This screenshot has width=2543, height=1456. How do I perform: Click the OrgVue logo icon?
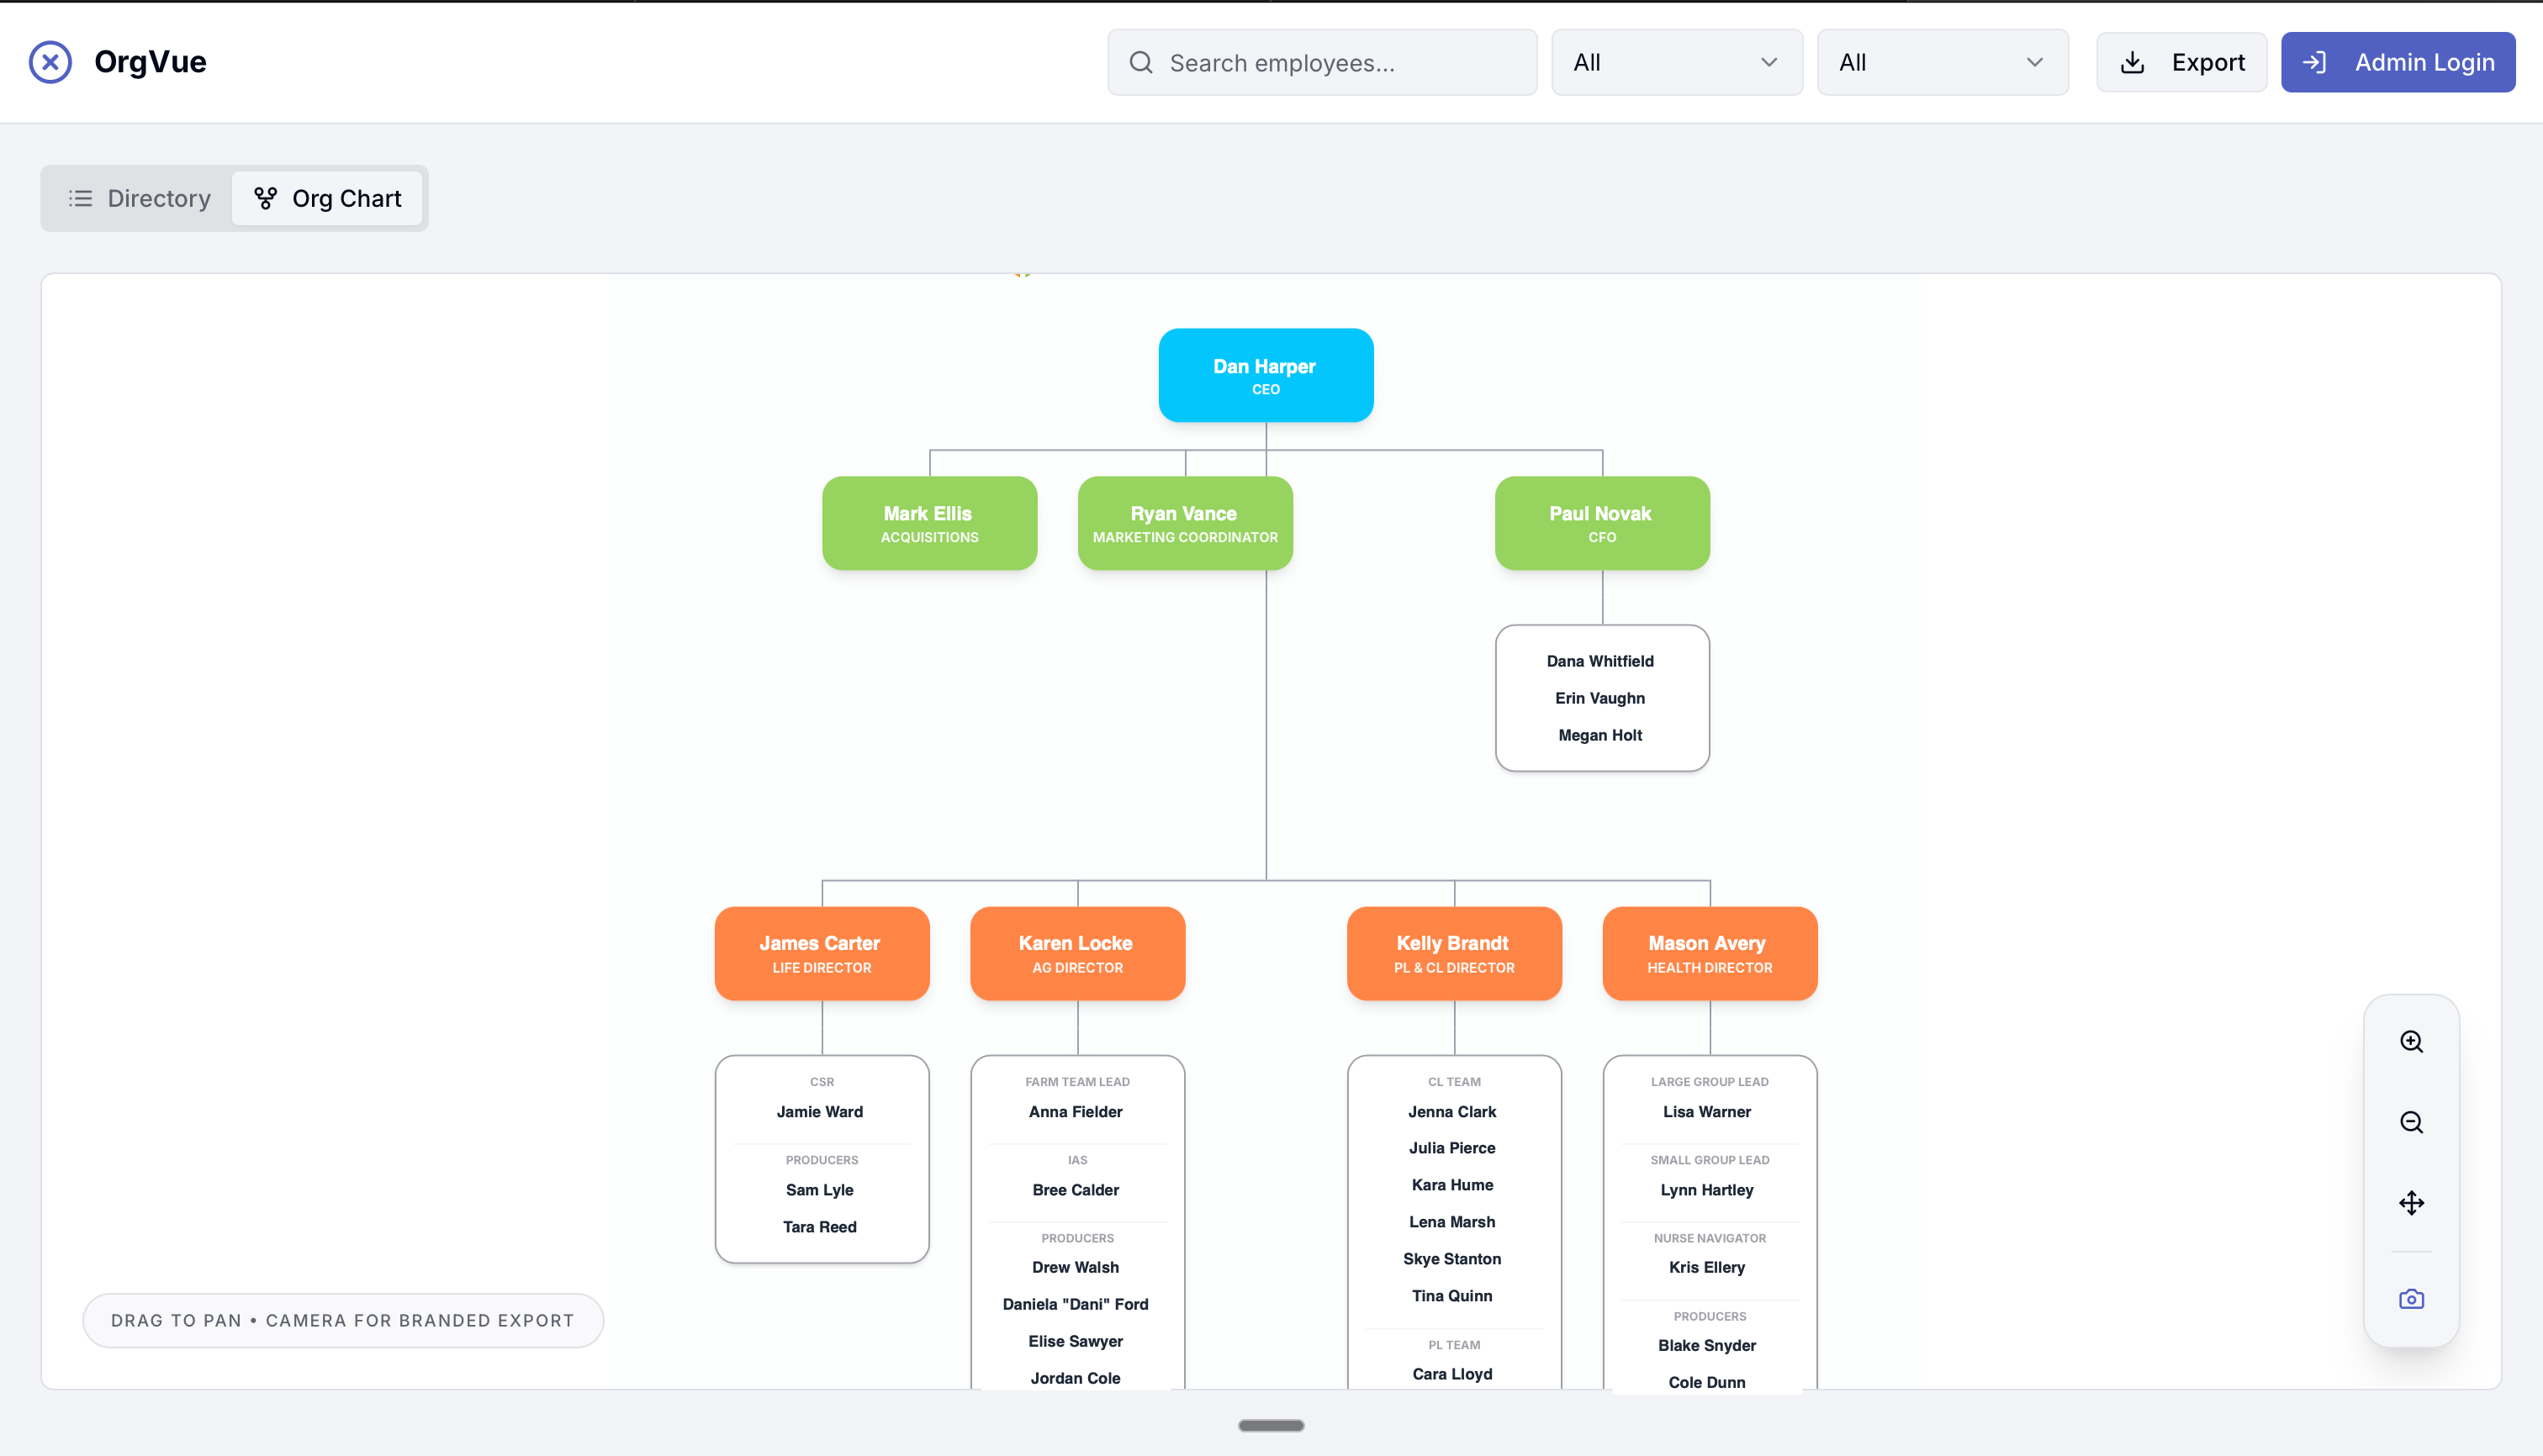tap(50, 62)
